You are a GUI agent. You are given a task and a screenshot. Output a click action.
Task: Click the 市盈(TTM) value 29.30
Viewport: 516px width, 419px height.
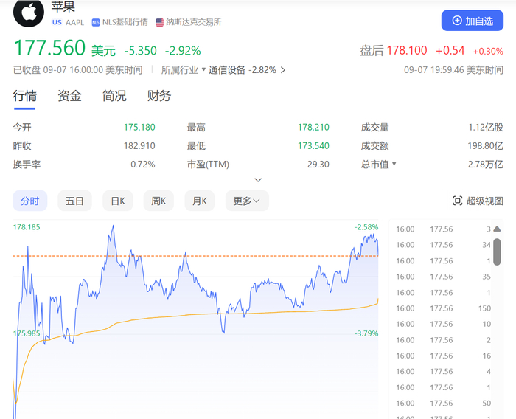pos(318,164)
